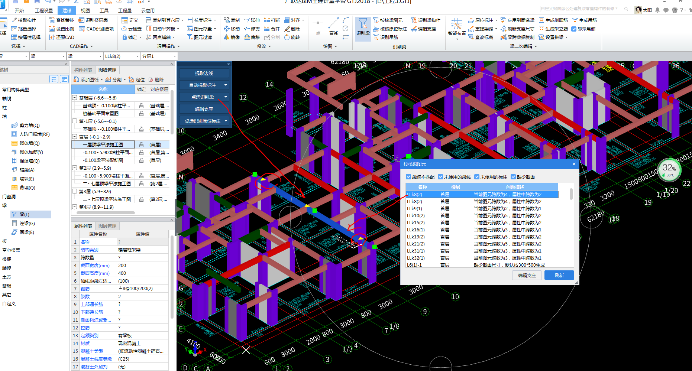Expand the 自动提取标注 dropdown arrow

[x=226, y=85]
